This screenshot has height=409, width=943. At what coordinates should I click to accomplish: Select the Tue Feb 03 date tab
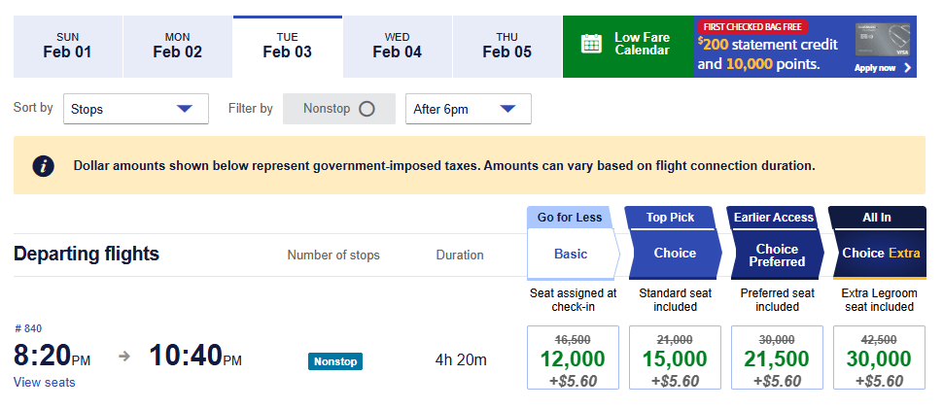[287, 47]
